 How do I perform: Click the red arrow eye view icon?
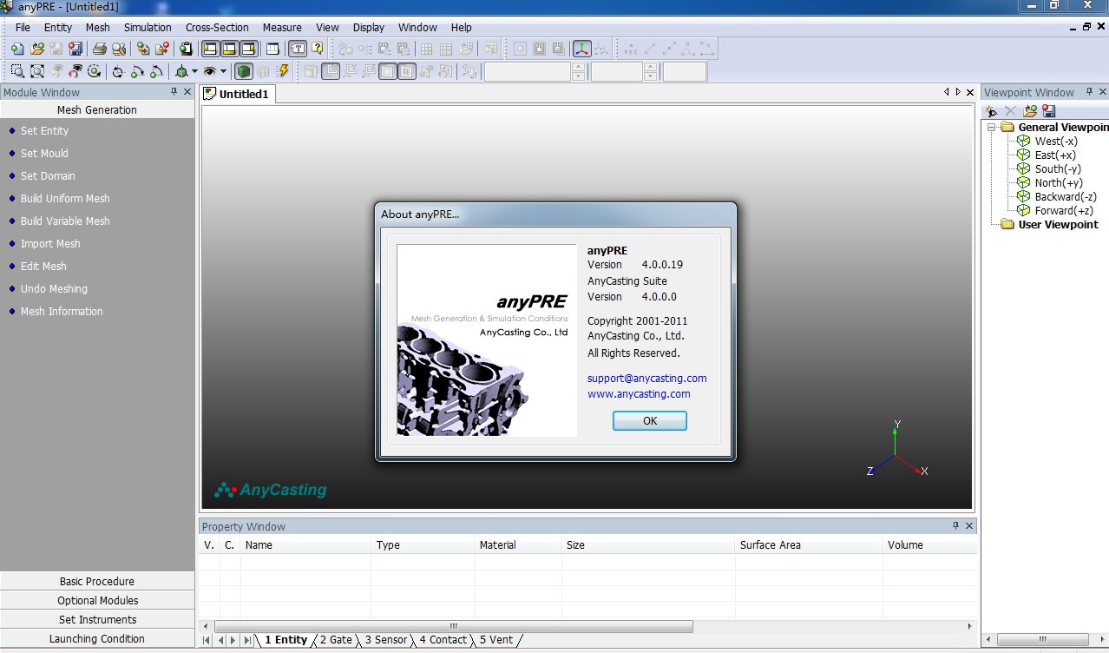76,72
